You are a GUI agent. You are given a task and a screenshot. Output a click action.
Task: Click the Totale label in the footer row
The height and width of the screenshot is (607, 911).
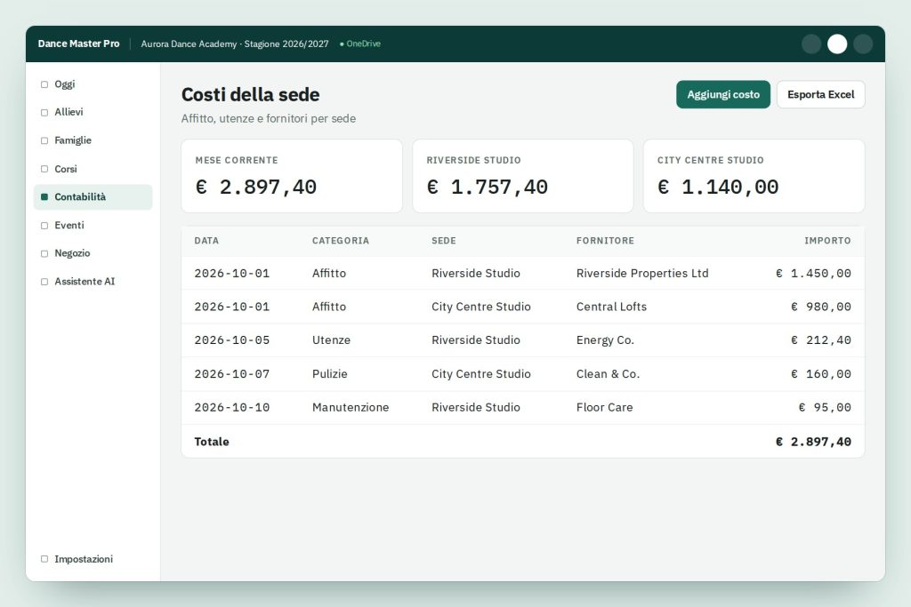(x=212, y=442)
